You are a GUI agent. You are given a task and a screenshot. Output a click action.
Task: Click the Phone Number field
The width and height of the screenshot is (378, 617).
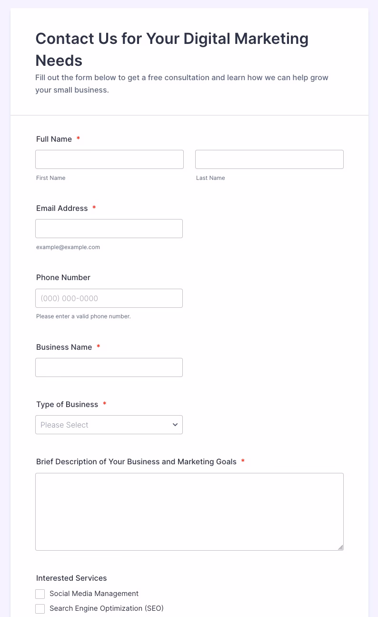click(x=109, y=298)
